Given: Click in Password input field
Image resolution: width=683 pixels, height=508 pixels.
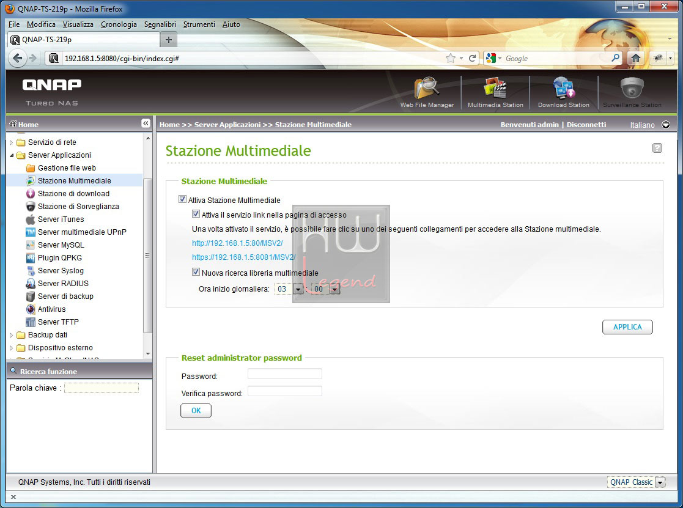Looking at the screenshot, I should [x=285, y=374].
